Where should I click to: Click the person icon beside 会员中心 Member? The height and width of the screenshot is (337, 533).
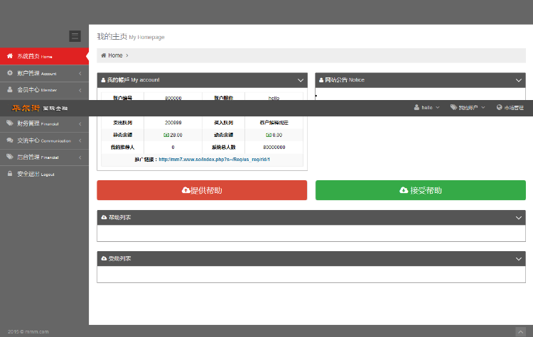coord(10,90)
